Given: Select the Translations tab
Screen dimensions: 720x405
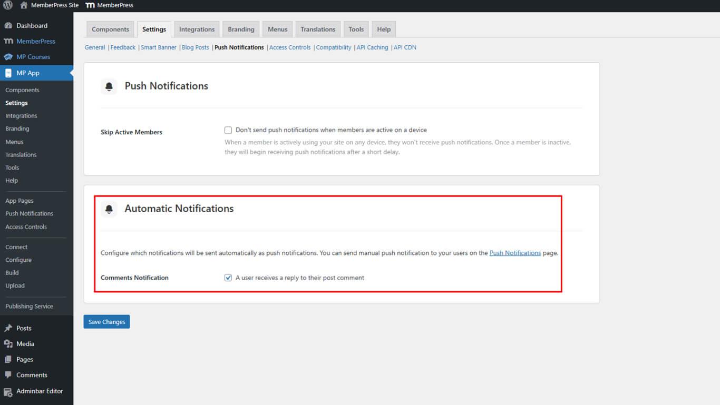Looking at the screenshot, I should tap(317, 29).
